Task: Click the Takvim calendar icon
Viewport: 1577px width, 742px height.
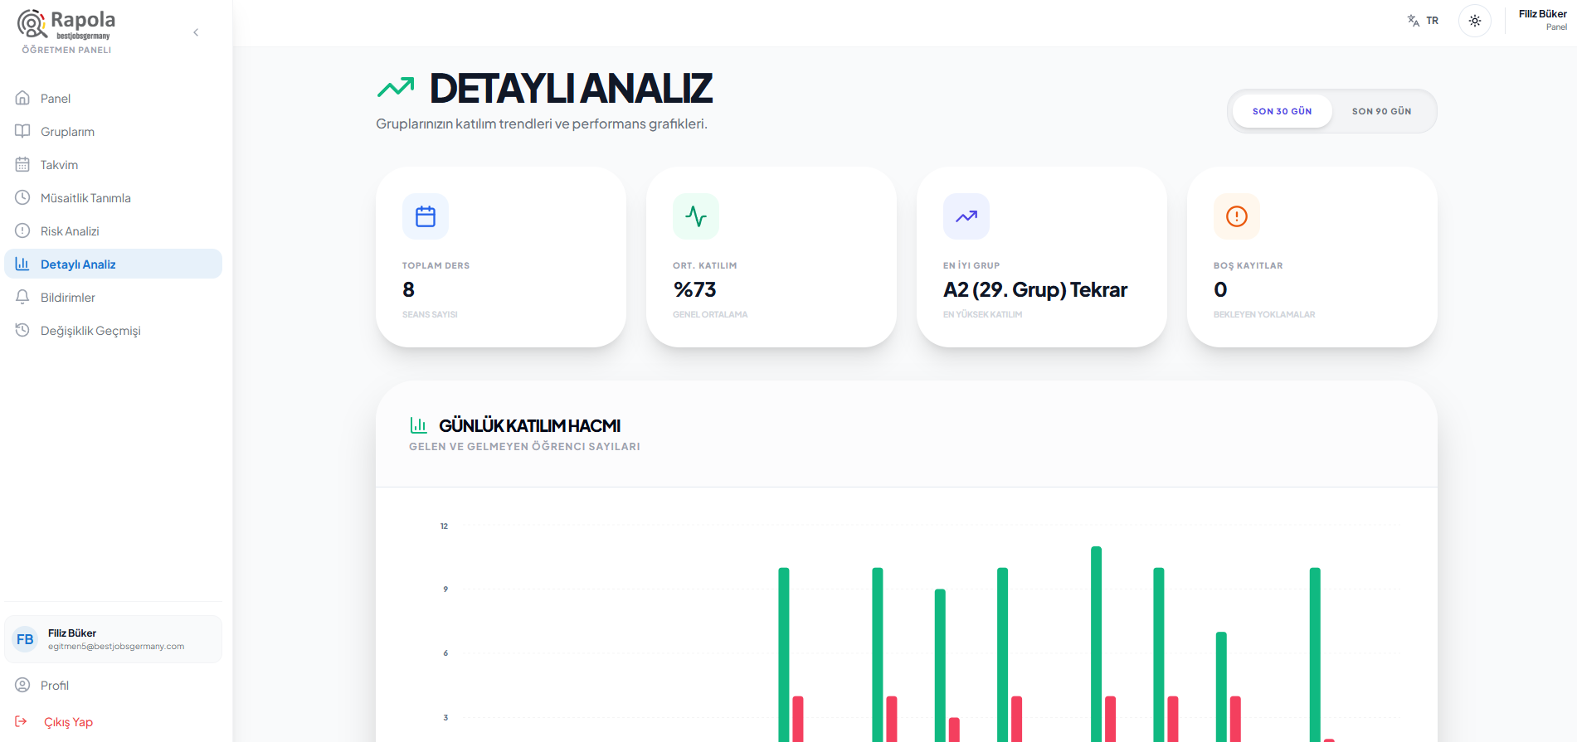Action: pos(22,164)
